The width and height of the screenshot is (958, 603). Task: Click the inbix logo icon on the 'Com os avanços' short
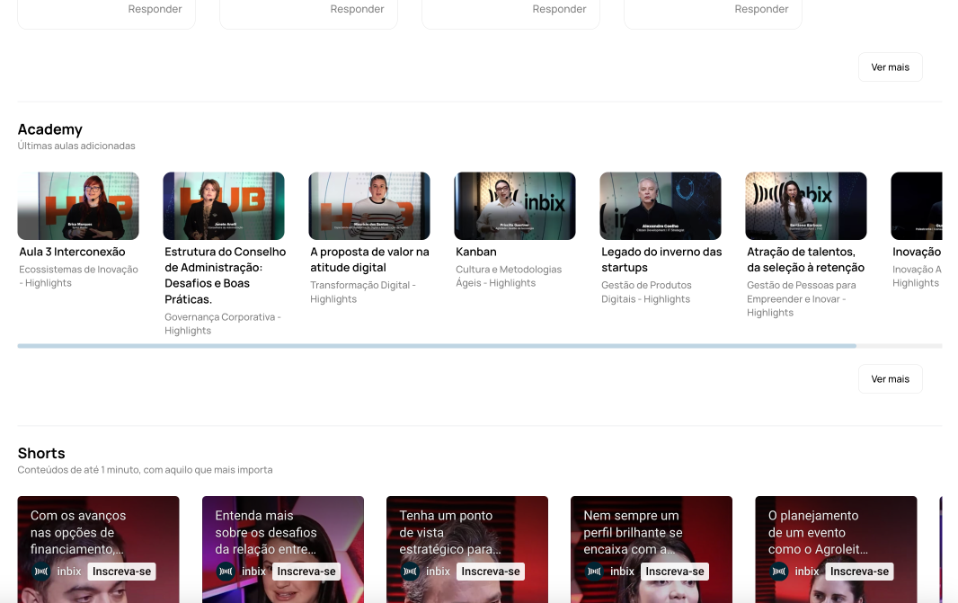click(41, 572)
